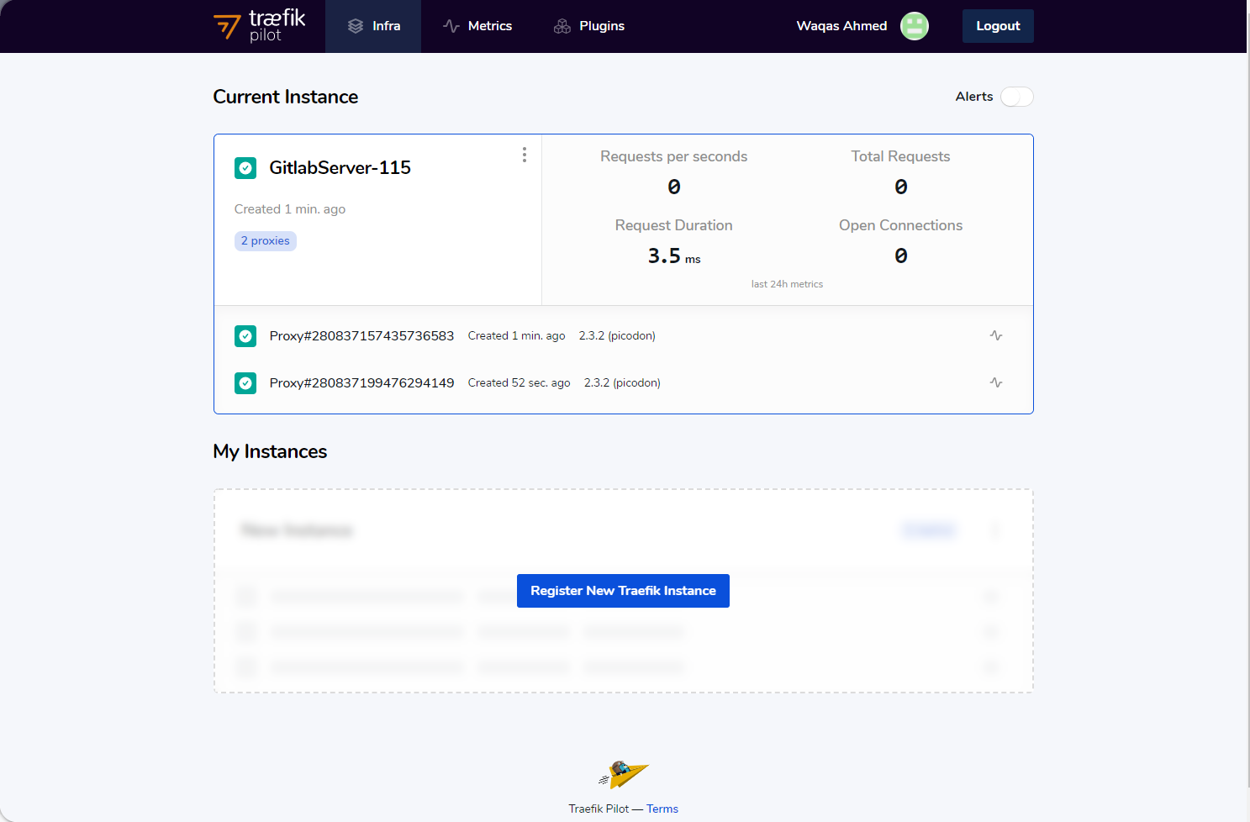Click the status checkmark on Proxy#280837199476294149
1250x822 pixels.
[245, 382]
